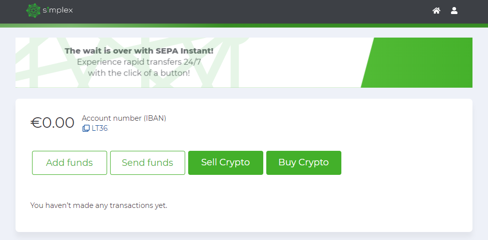Screen dimensions: 488x240
Task: Click the Simplex wordmark text
Action: 61,11
